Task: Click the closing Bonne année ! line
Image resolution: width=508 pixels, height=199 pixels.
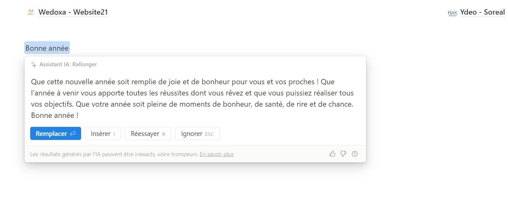Action: pyautogui.click(x=55, y=115)
